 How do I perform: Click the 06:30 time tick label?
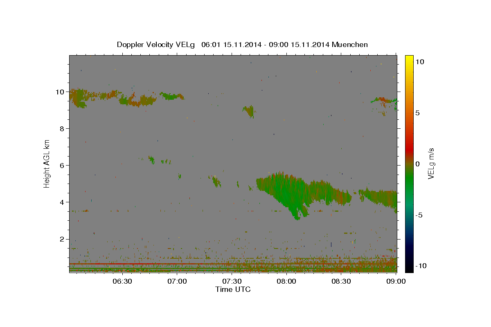click(122, 281)
